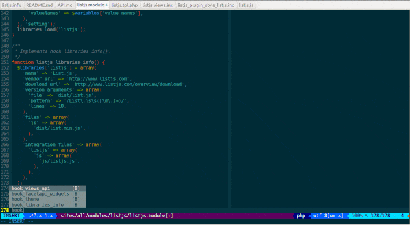The height and width of the screenshot is (225, 410).
Task: Open listjs_plugin_style_listjs.inc tab
Action: 206,5
